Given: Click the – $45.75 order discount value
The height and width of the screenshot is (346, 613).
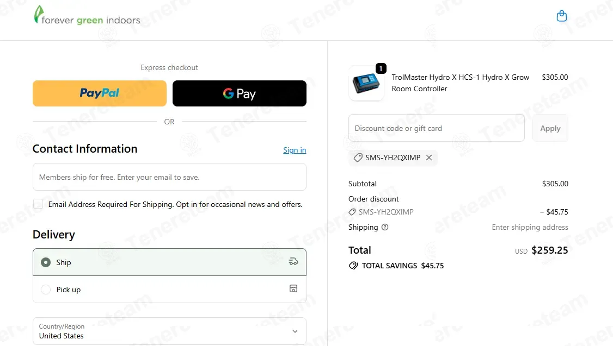Looking at the screenshot, I should (x=554, y=212).
